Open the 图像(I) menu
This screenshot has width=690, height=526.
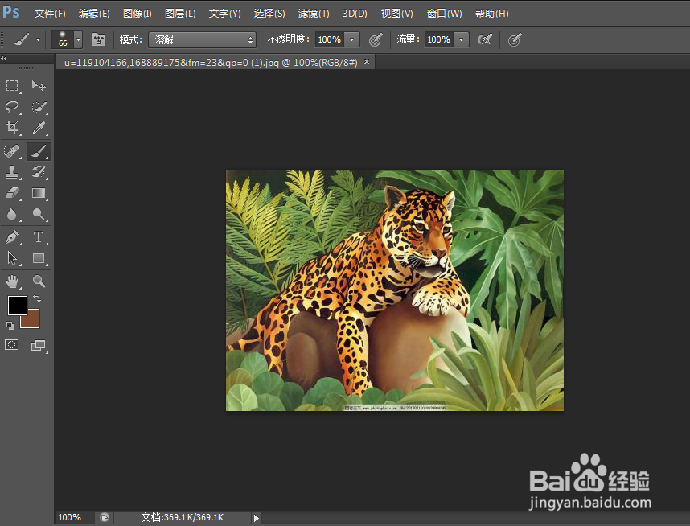[137, 14]
